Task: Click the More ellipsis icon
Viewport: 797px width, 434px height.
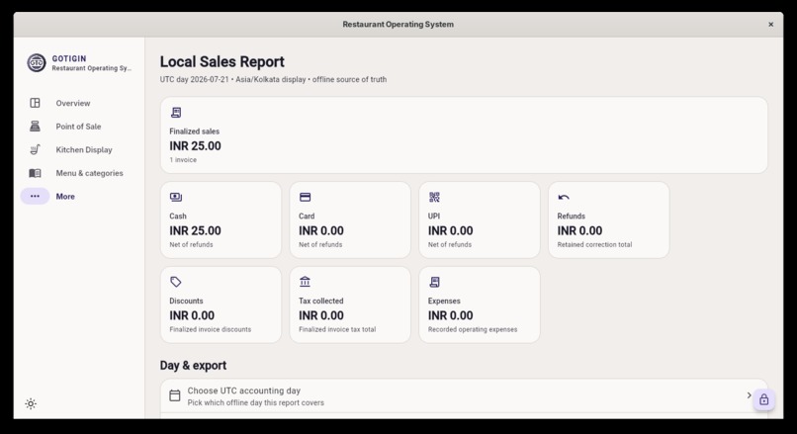Action: (35, 196)
